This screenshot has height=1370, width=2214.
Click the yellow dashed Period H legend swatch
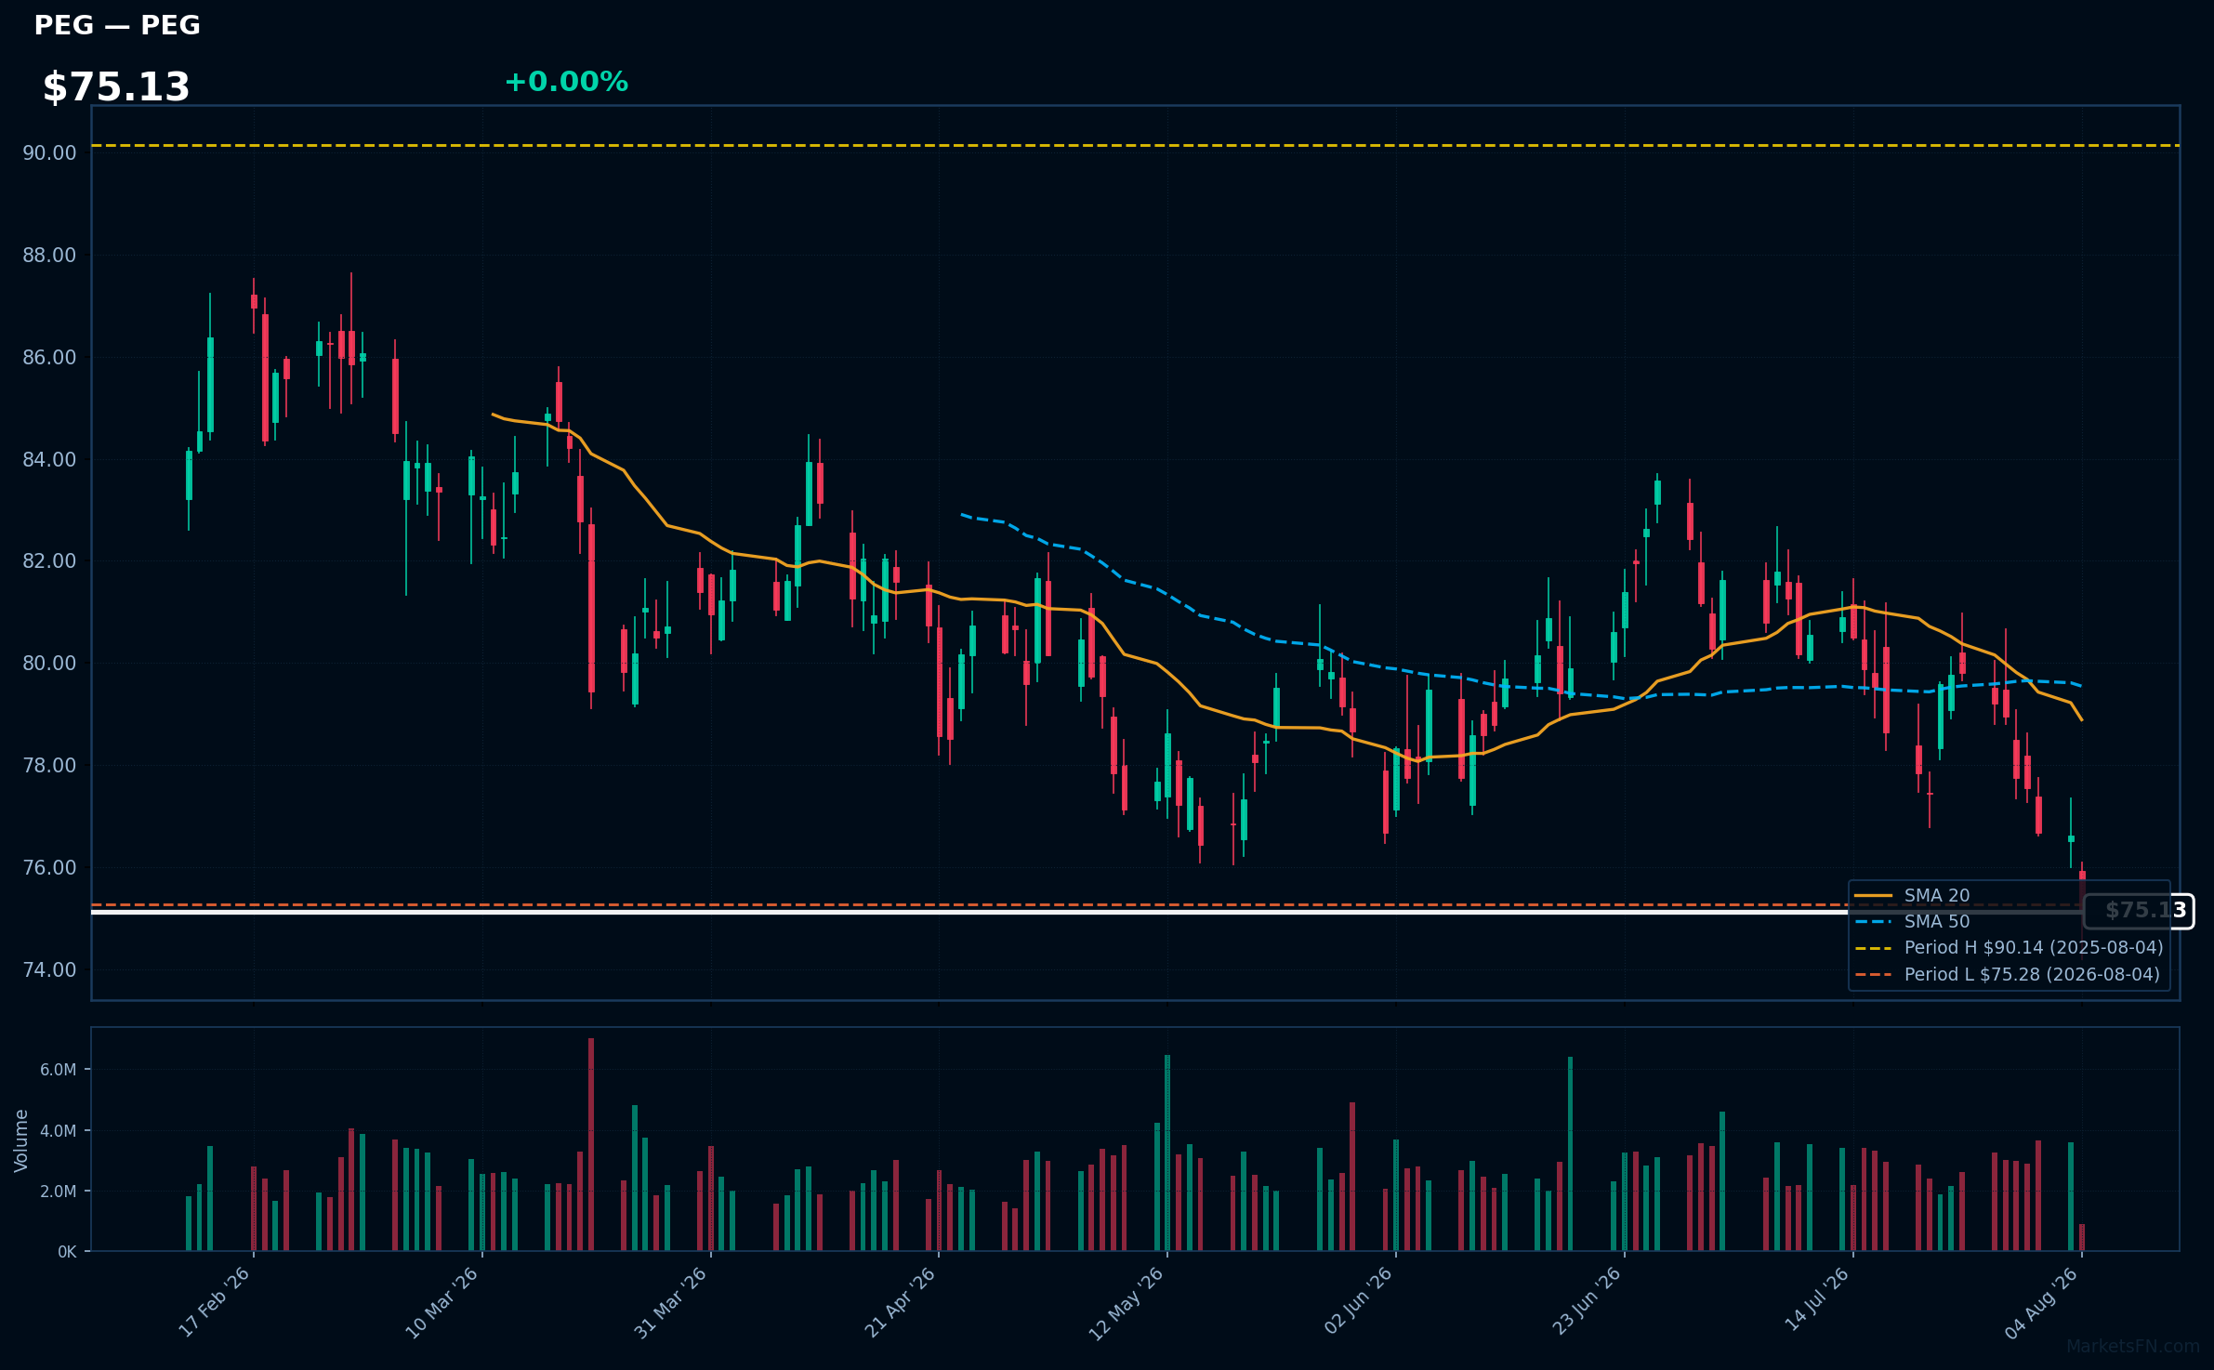[1873, 948]
